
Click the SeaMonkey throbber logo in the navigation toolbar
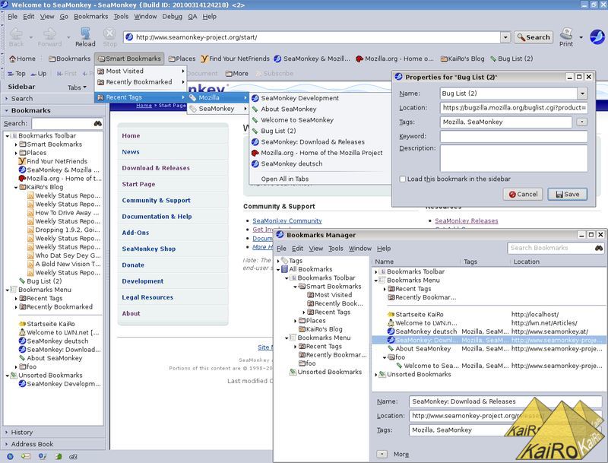pyautogui.click(x=597, y=36)
